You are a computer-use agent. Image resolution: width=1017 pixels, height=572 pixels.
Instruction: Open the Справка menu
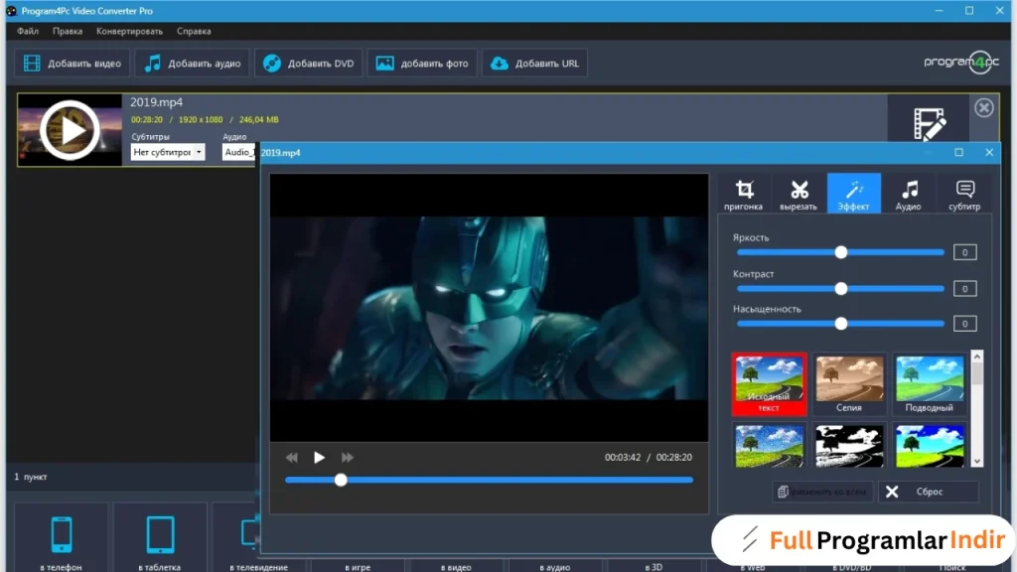(194, 31)
